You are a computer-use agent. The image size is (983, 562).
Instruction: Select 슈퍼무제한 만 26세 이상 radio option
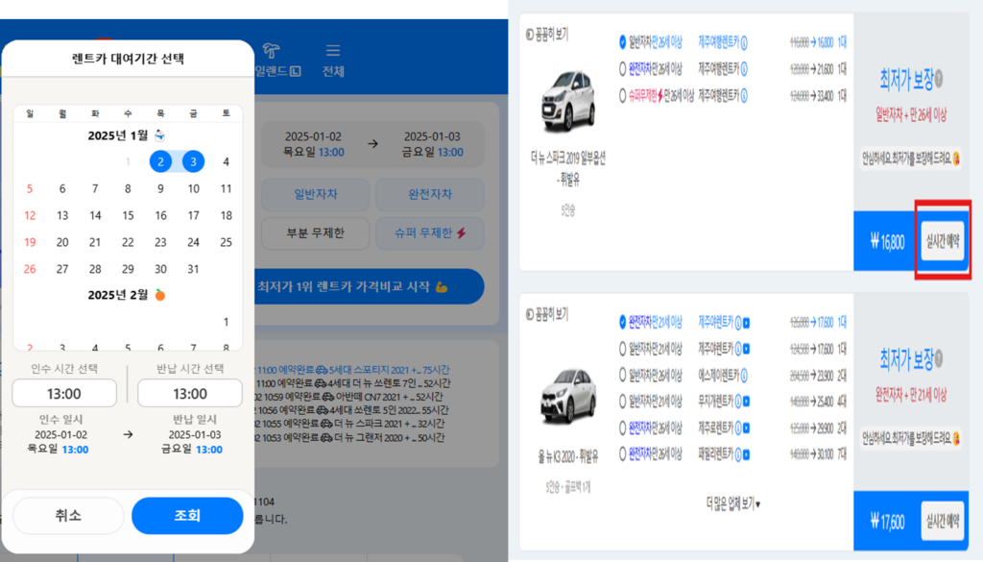coord(623,95)
